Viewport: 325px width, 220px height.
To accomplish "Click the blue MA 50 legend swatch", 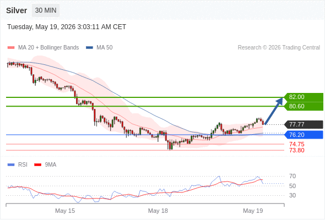I will (89, 48).
